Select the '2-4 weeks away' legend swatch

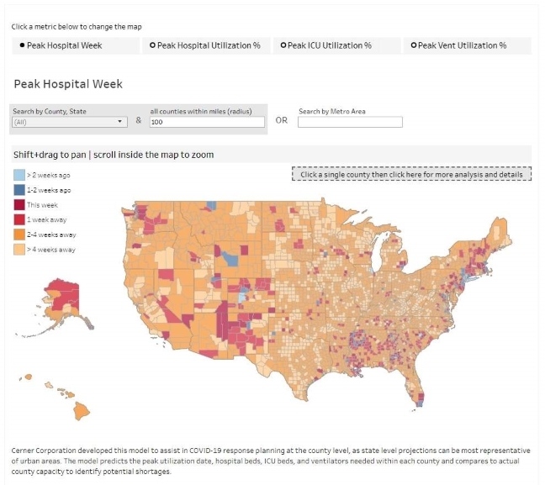point(19,235)
